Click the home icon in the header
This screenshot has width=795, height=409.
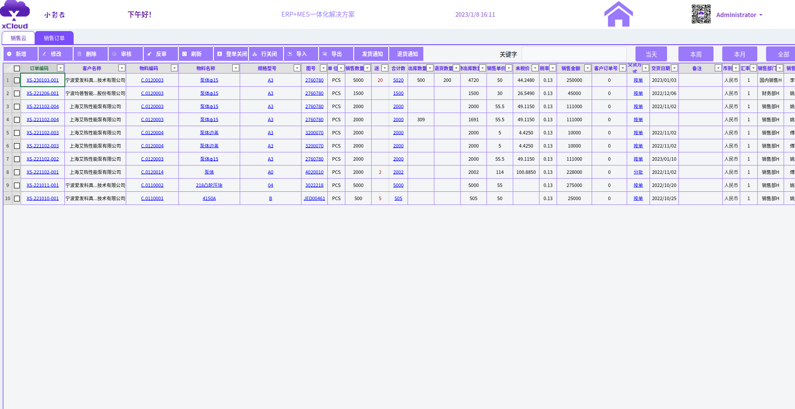click(618, 14)
